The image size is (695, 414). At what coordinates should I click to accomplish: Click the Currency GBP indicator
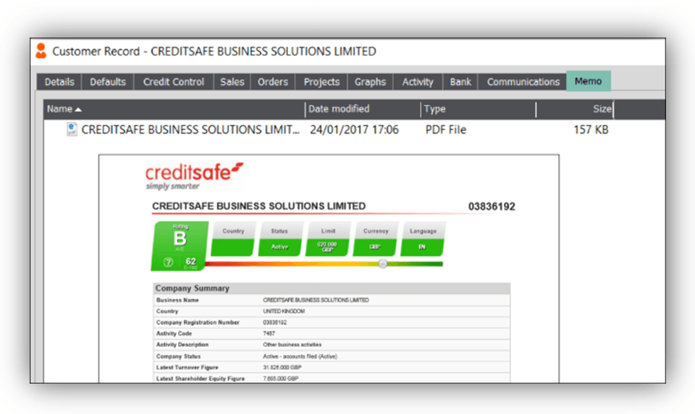click(376, 239)
